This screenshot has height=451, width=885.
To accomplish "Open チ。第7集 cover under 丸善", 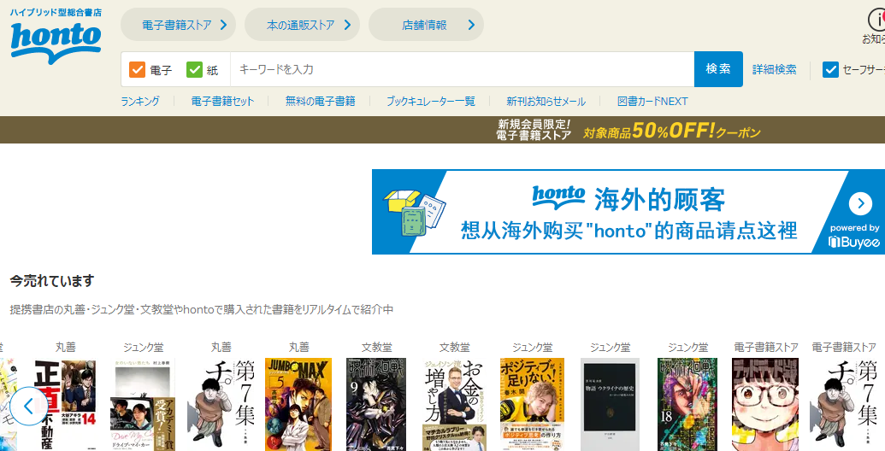I will (221, 404).
